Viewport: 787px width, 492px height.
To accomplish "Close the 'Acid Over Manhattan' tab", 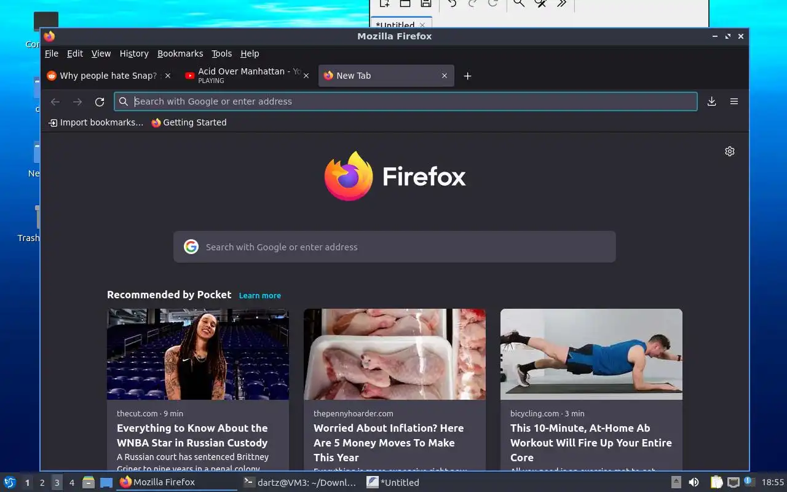I will click(306, 76).
